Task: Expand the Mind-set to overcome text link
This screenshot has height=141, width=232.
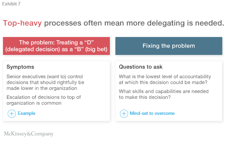Action: click(152, 113)
